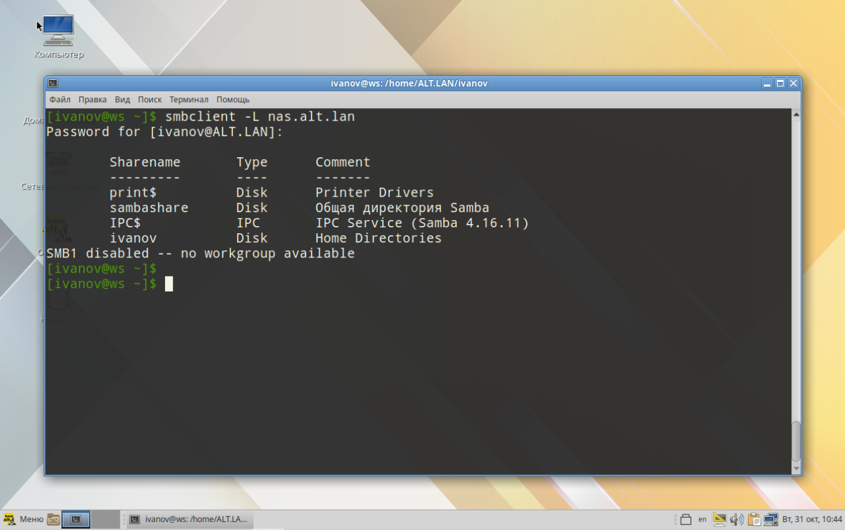Click the network connections tray icon
Screen dimensions: 845x530
tap(770, 520)
